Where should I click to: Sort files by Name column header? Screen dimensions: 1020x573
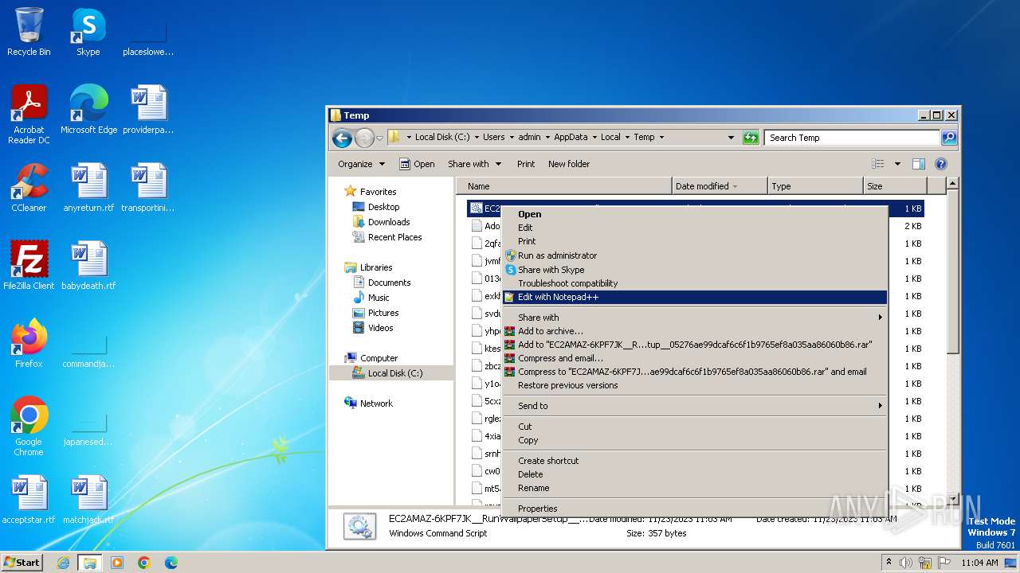[564, 186]
